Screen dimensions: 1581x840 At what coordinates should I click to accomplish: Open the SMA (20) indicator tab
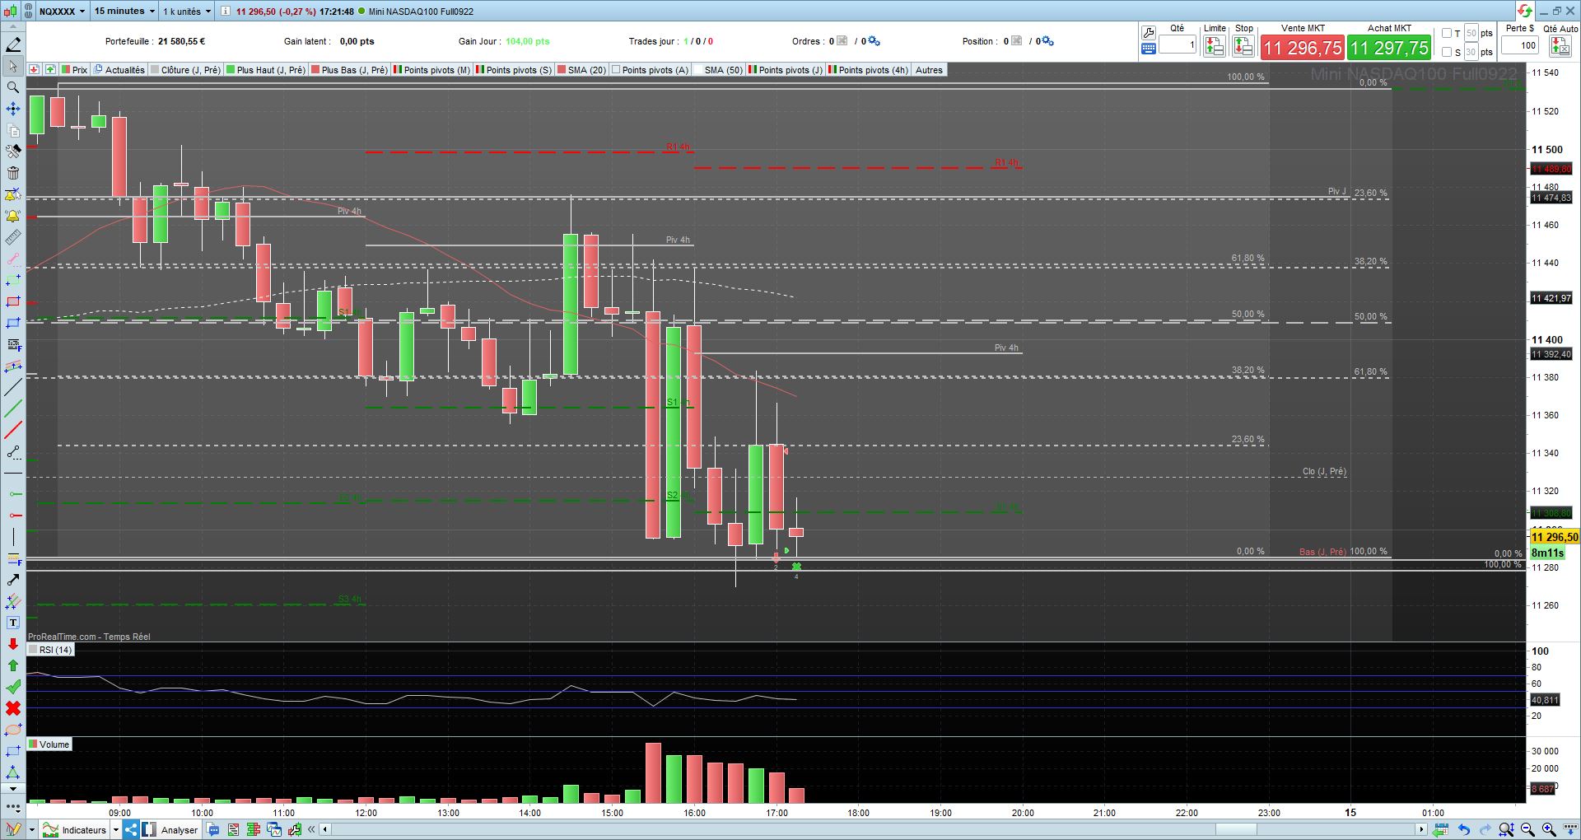[x=582, y=70]
